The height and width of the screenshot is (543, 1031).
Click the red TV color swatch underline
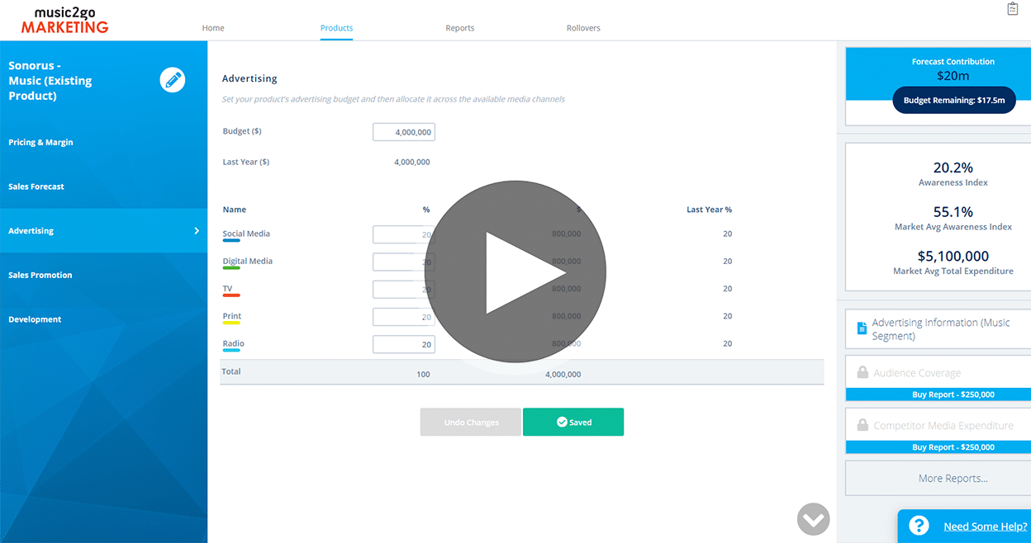tap(231, 295)
